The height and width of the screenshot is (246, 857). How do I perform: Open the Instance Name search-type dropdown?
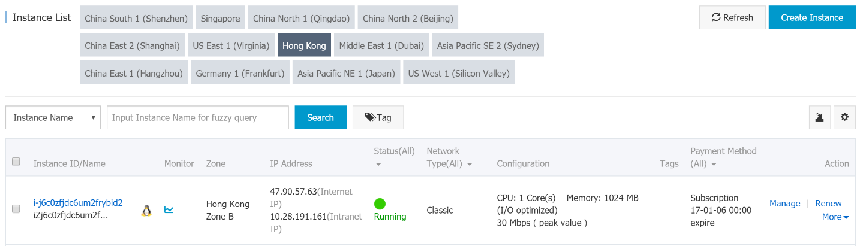(x=53, y=117)
